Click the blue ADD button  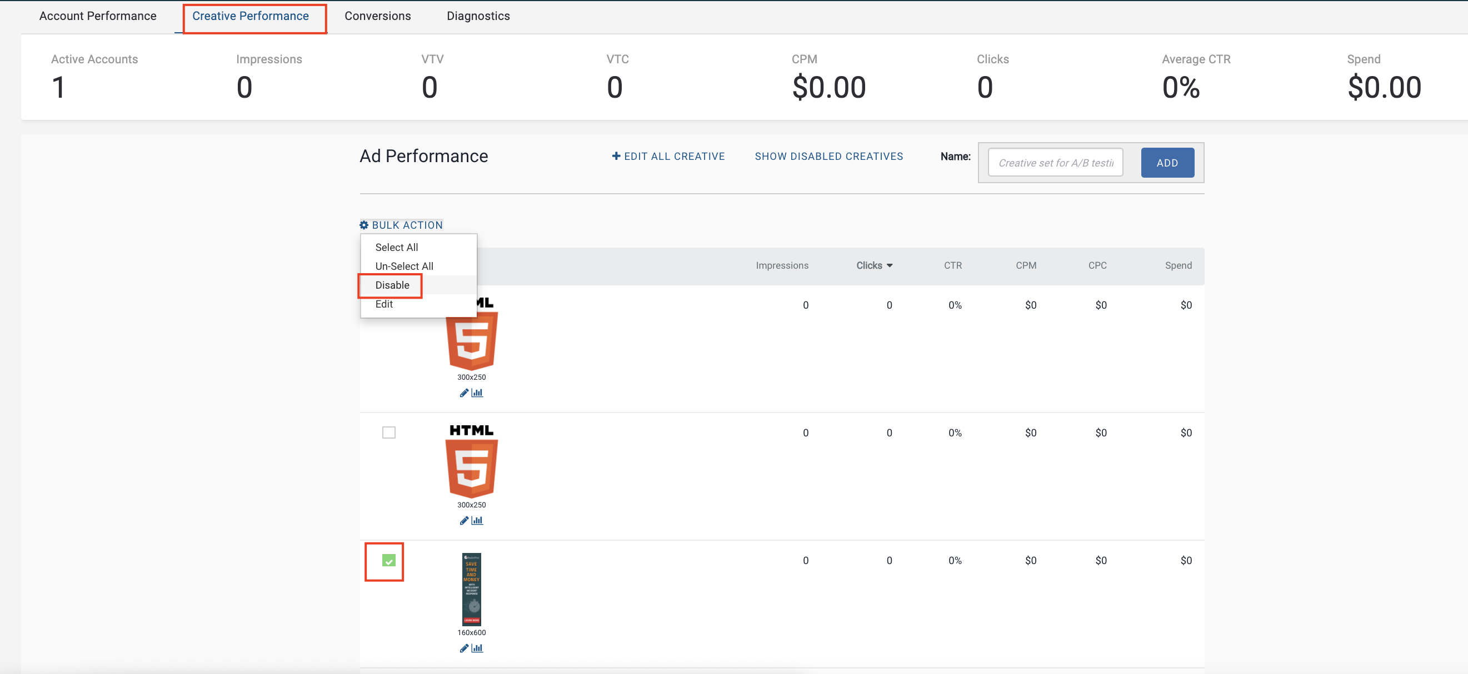click(x=1167, y=163)
